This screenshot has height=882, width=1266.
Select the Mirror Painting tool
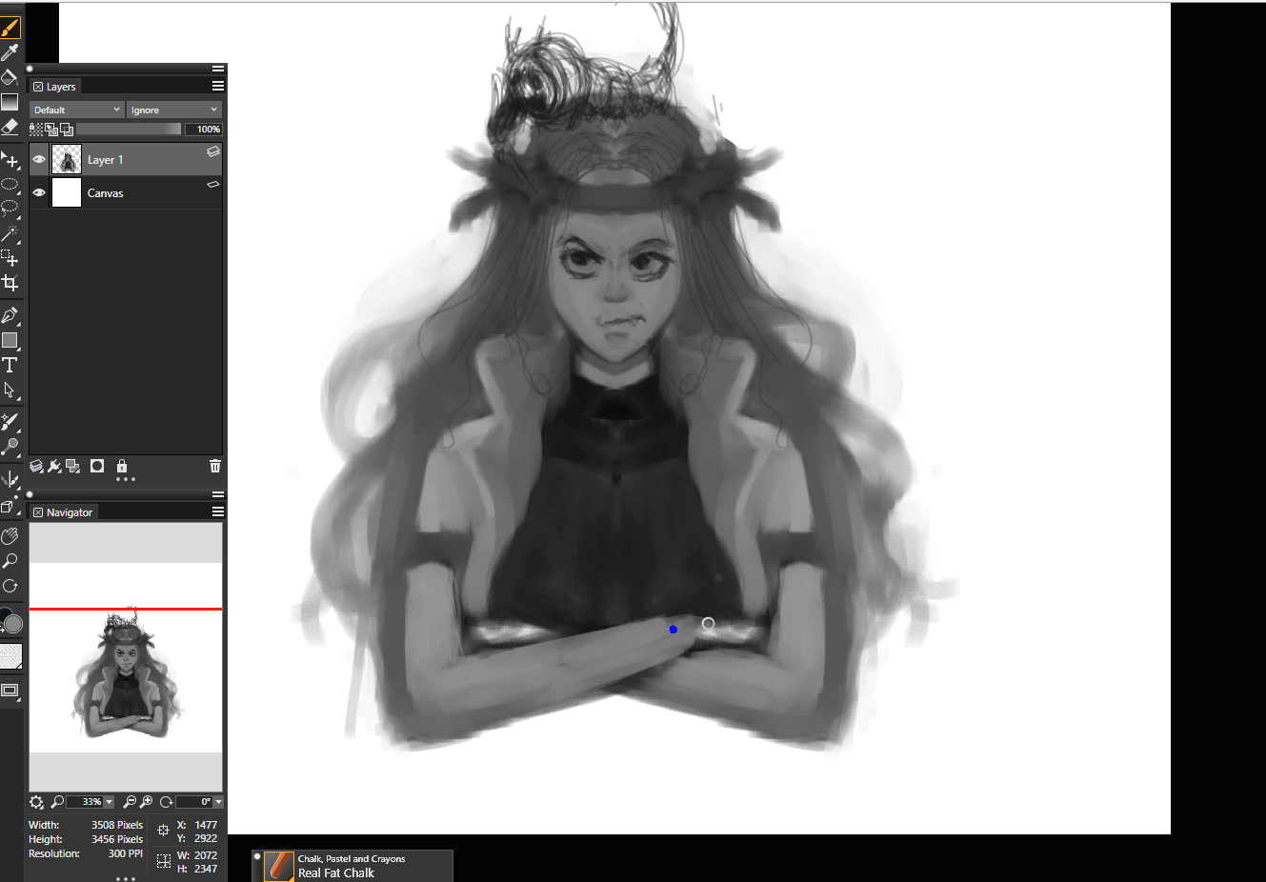click(10, 479)
